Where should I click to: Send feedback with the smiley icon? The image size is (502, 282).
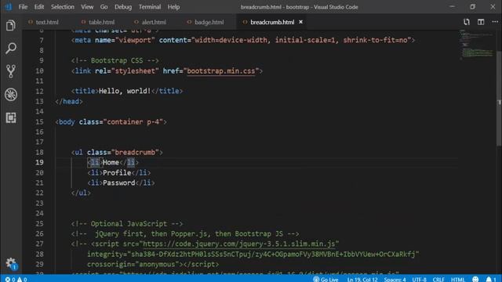(x=475, y=279)
